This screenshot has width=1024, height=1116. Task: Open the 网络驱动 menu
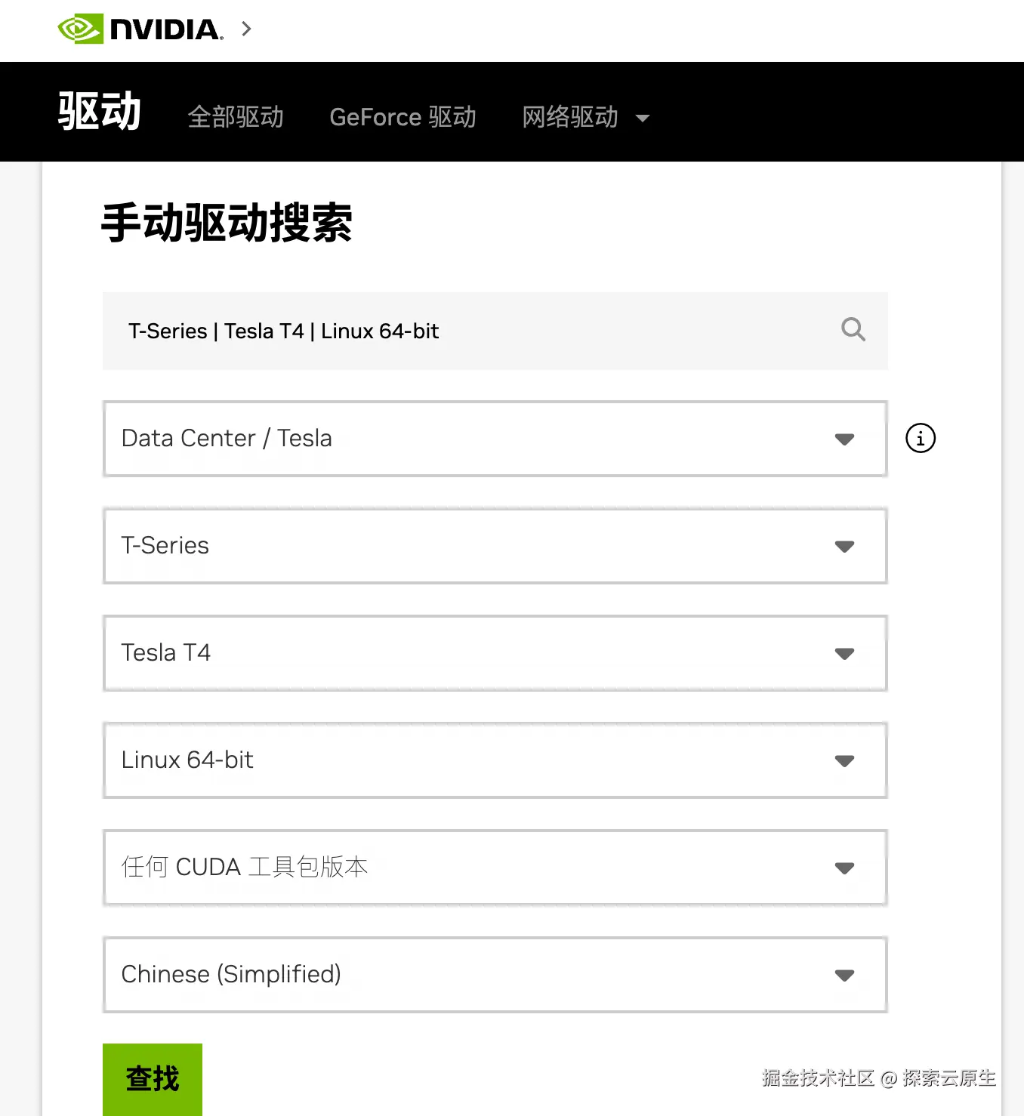pos(569,118)
